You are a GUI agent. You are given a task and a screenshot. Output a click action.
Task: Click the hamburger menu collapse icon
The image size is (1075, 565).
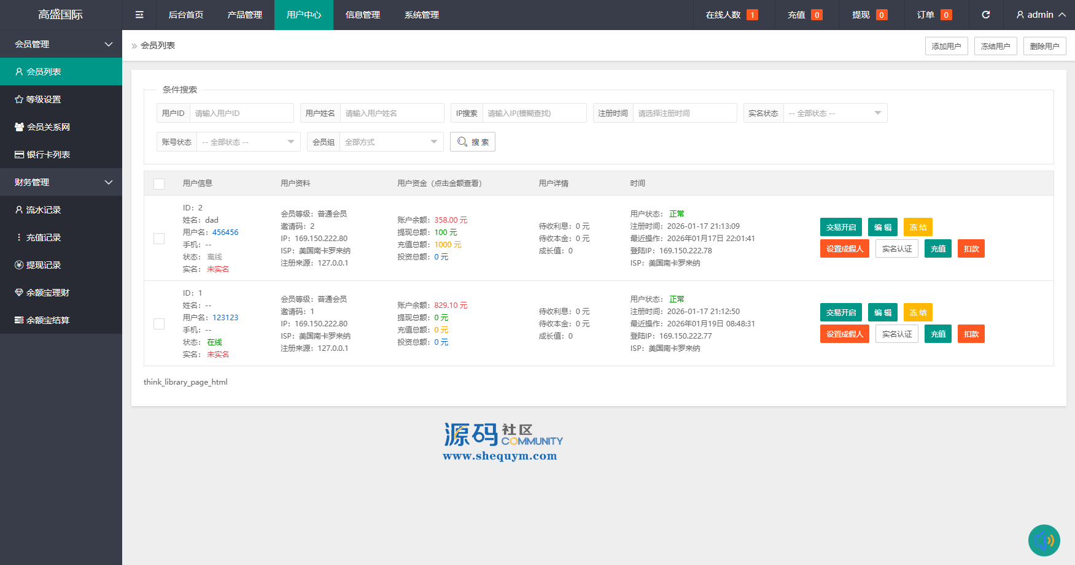[139, 15]
